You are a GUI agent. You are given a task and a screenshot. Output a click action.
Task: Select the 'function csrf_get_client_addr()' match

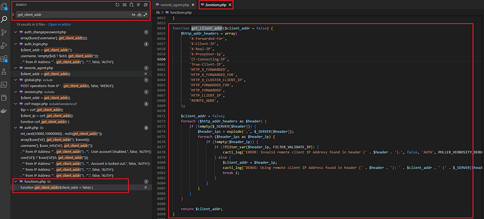tap(45, 122)
